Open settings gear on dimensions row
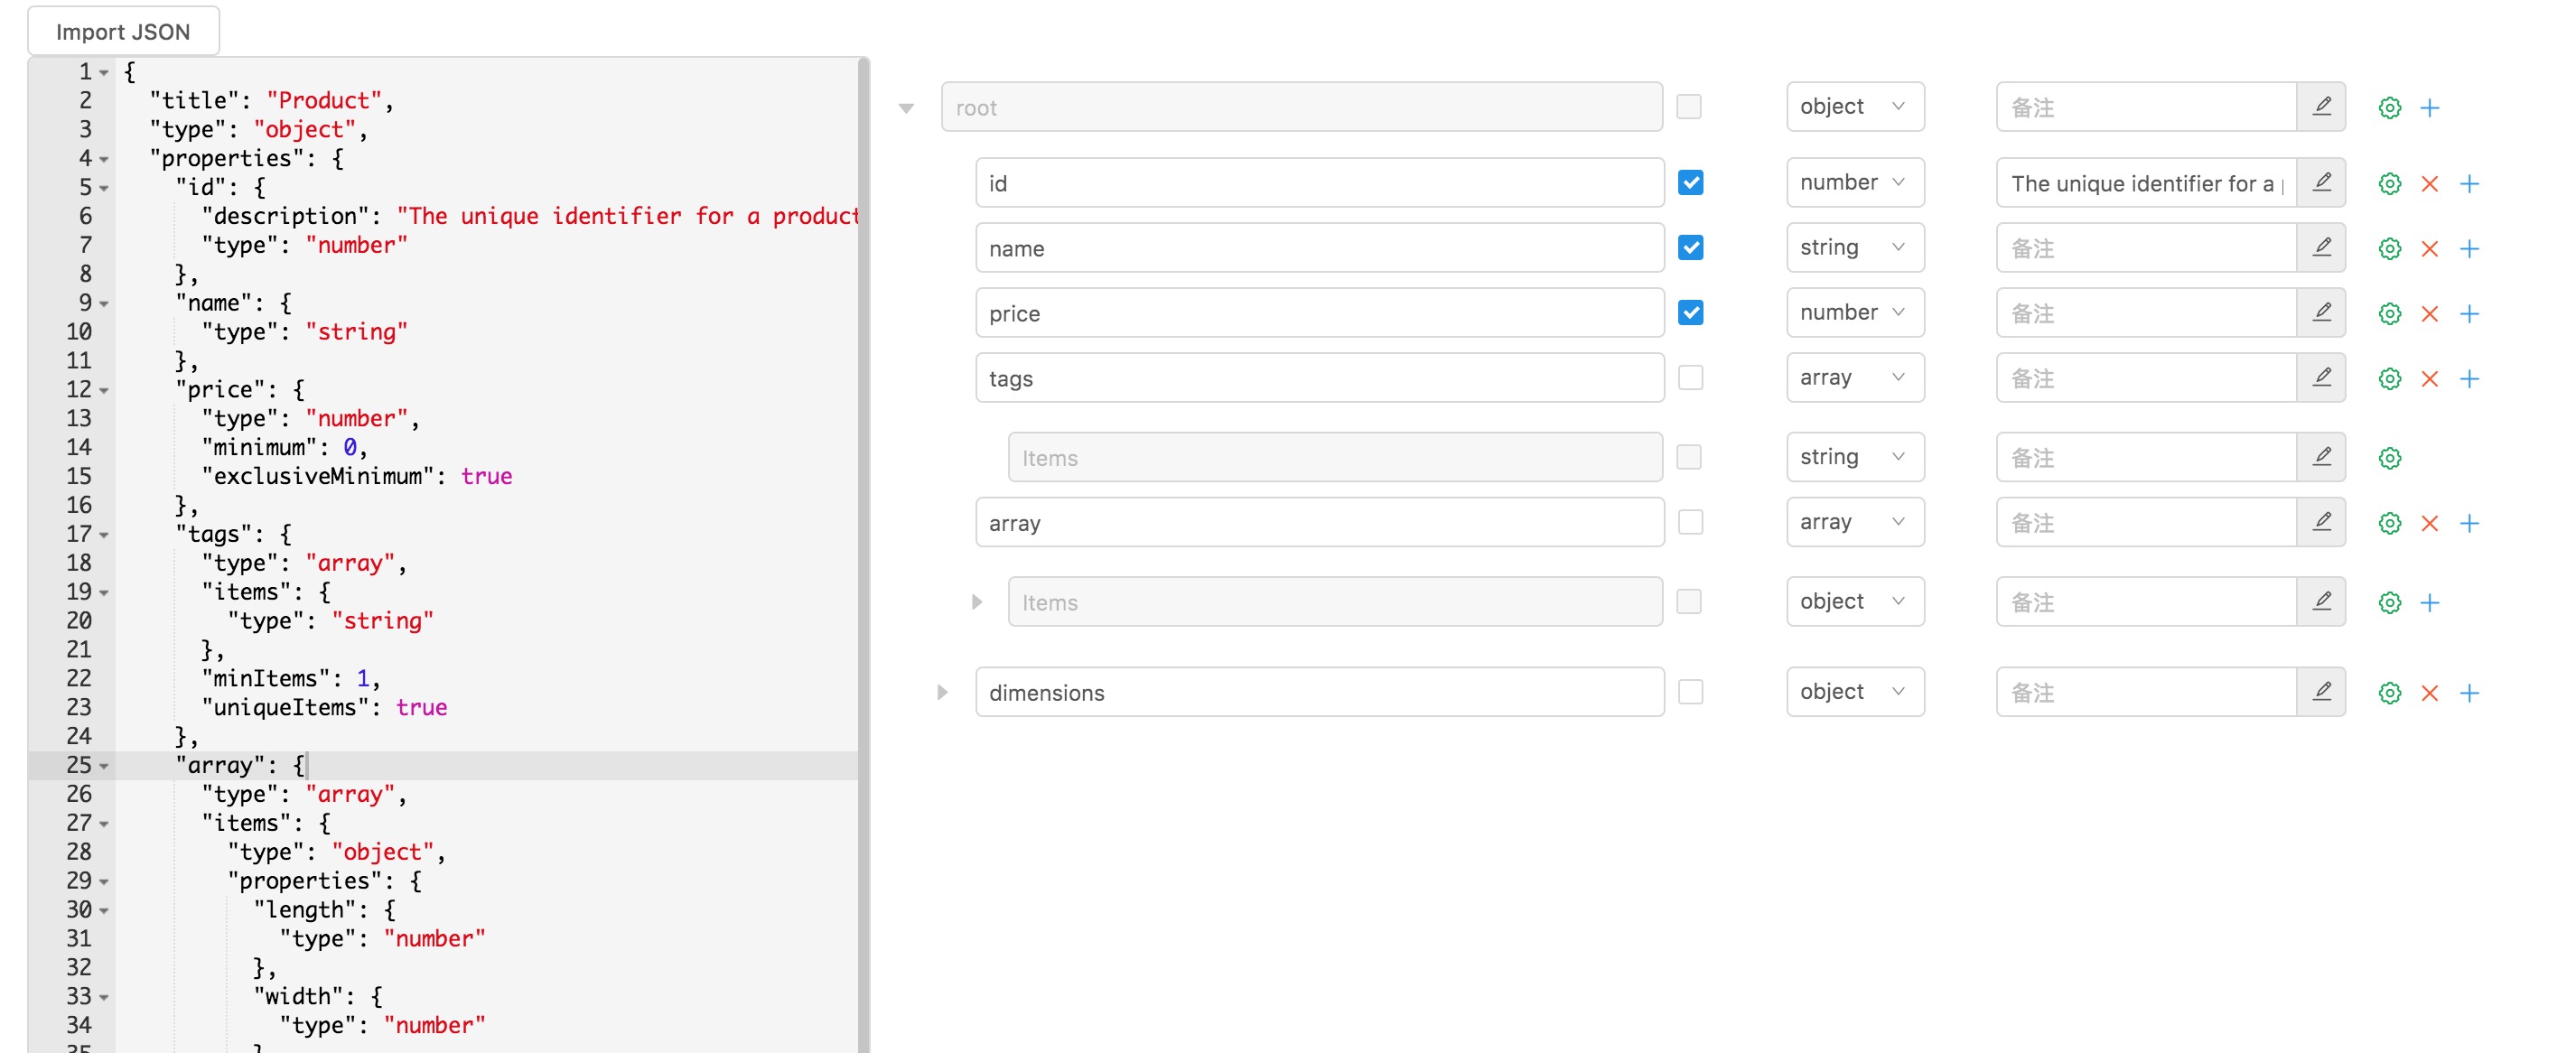This screenshot has height=1053, width=2576. click(x=2390, y=692)
